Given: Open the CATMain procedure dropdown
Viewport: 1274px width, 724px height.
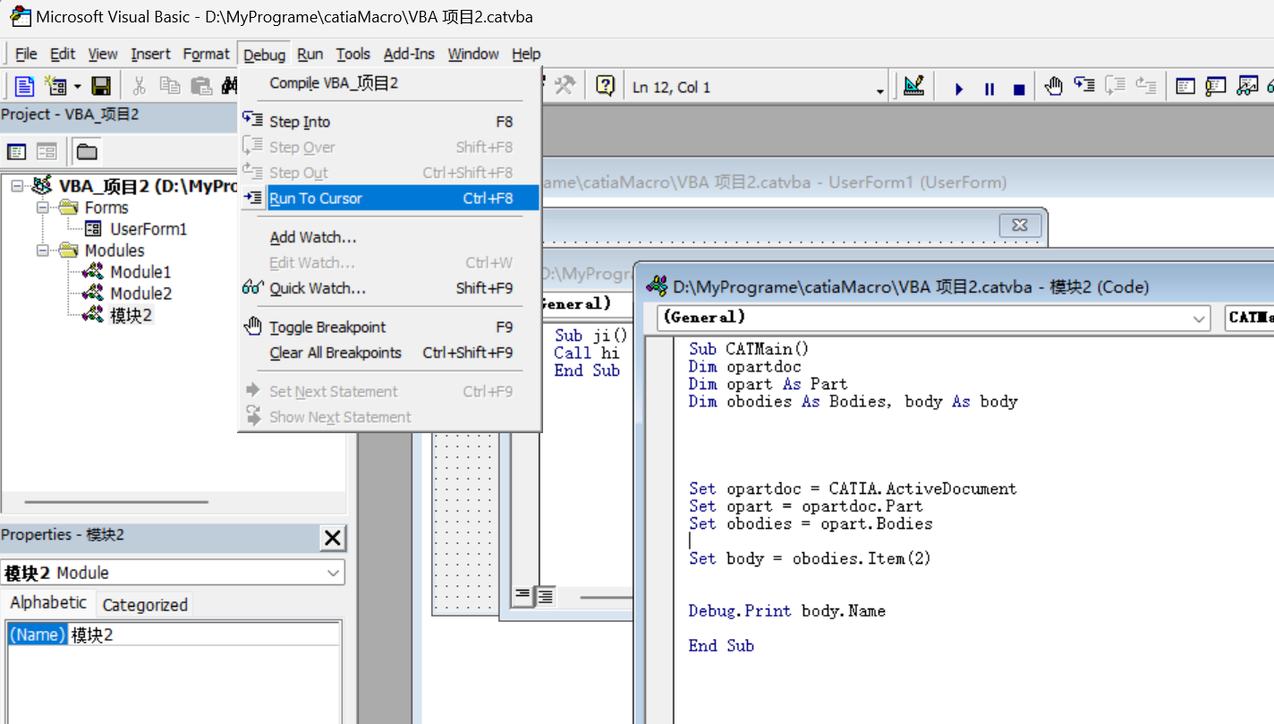Looking at the screenshot, I should pos(1249,318).
